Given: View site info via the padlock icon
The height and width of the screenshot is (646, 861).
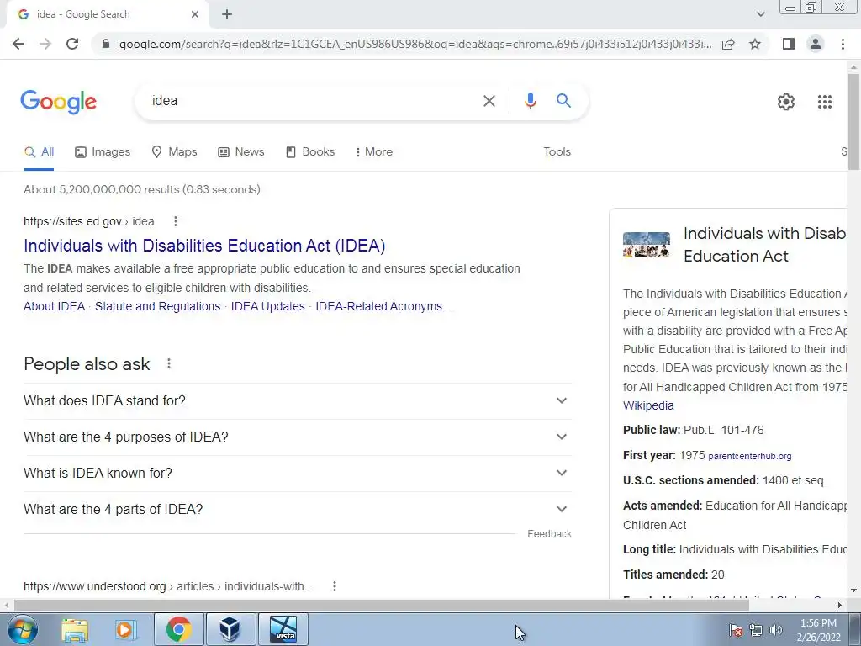Looking at the screenshot, I should tap(106, 44).
